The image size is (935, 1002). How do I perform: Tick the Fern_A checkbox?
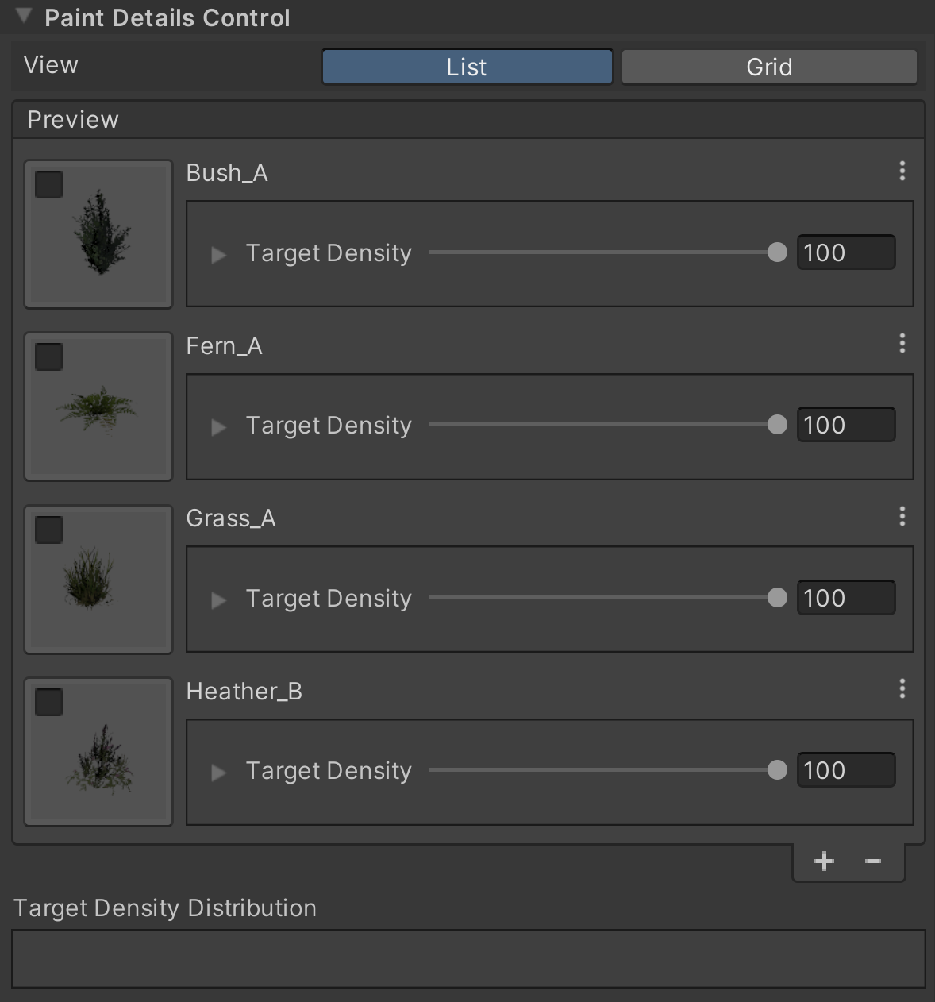pyautogui.click(x=49, y=357)
